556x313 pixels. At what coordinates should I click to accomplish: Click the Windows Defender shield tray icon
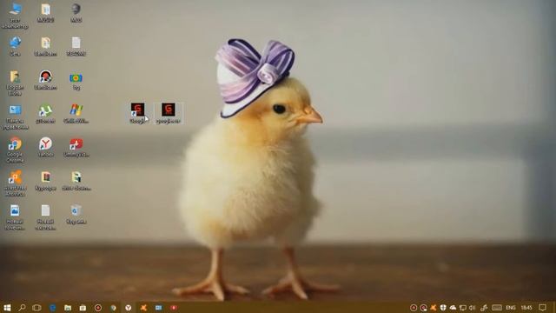443,307
